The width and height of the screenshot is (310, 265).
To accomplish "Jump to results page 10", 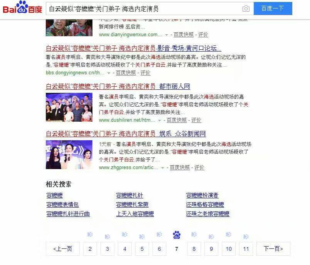I will pos(229,249).
